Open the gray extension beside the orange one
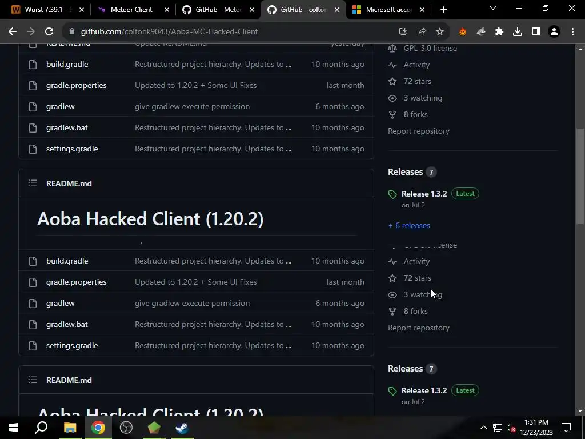 [x=481, y=32]
